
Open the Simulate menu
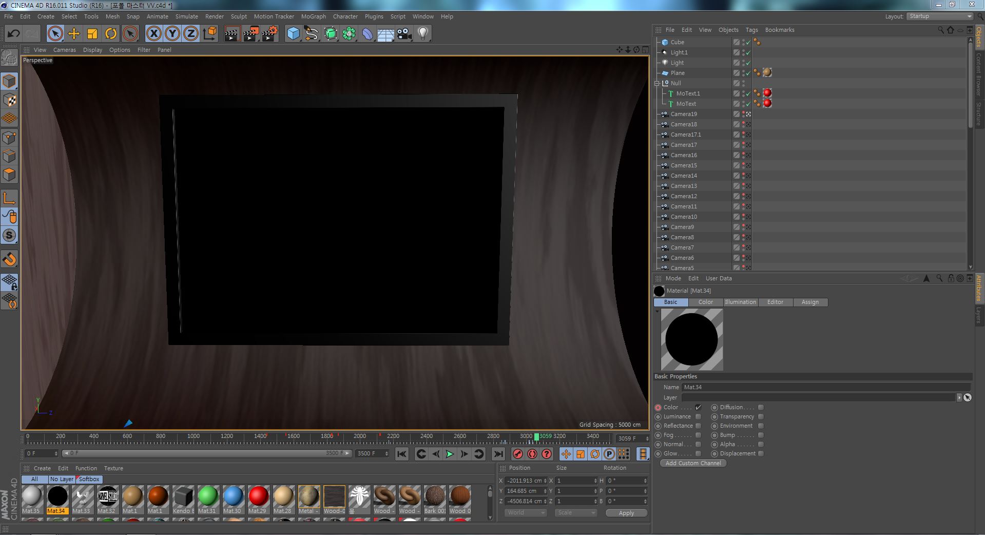point(186,16)
